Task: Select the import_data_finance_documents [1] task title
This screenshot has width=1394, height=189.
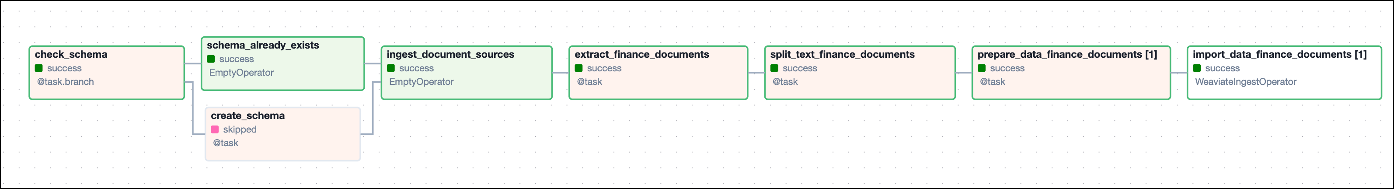Action: [1279, 54]
